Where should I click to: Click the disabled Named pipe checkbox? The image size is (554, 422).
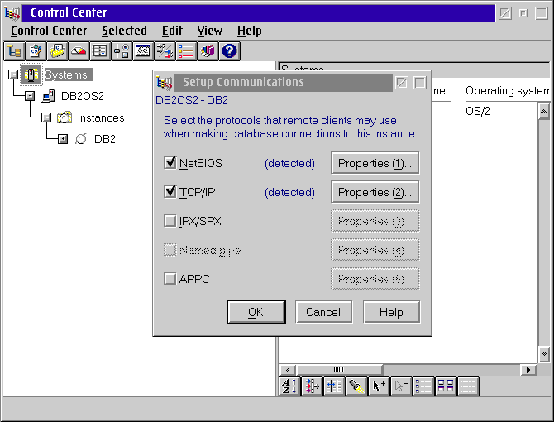(x=170, y=250)
